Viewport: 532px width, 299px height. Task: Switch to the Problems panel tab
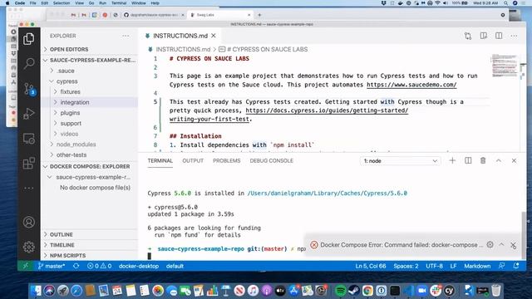pyautogui.click(x=227, y=160)
